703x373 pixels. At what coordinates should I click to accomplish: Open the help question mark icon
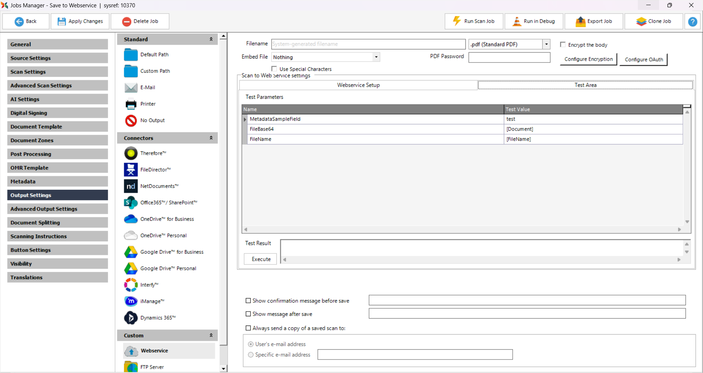692,22
